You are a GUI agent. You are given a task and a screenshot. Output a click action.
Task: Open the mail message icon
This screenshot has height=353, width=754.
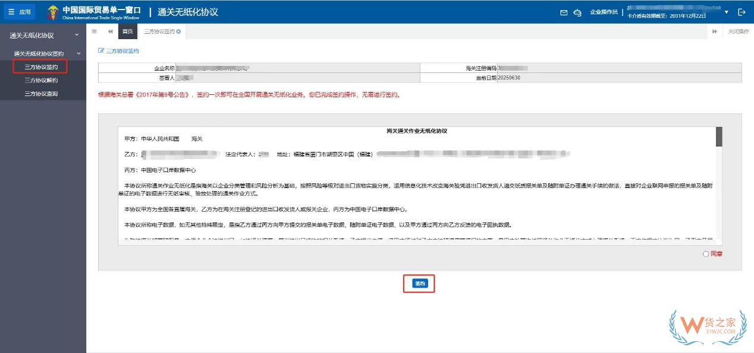tap(563, 11)
